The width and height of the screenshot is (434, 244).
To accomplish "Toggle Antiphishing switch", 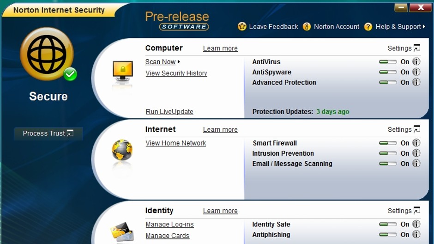I will coord(388,234).
